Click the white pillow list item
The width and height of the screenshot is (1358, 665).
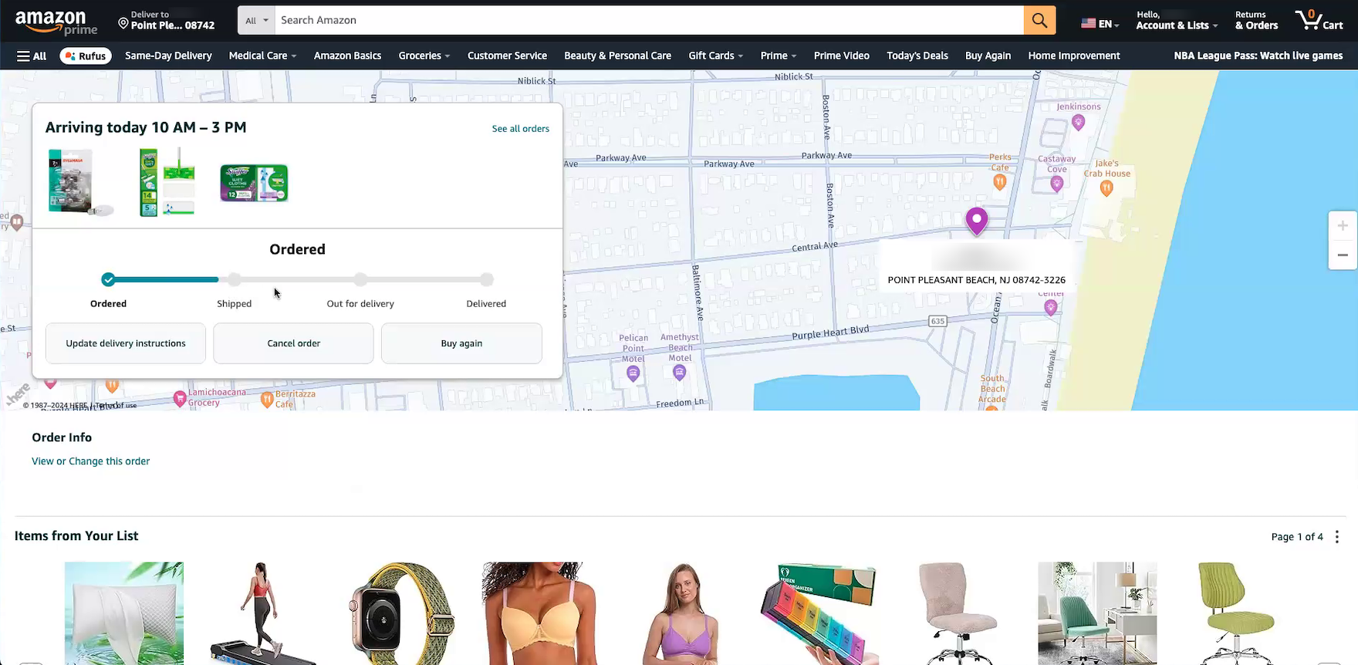point(124,613)
